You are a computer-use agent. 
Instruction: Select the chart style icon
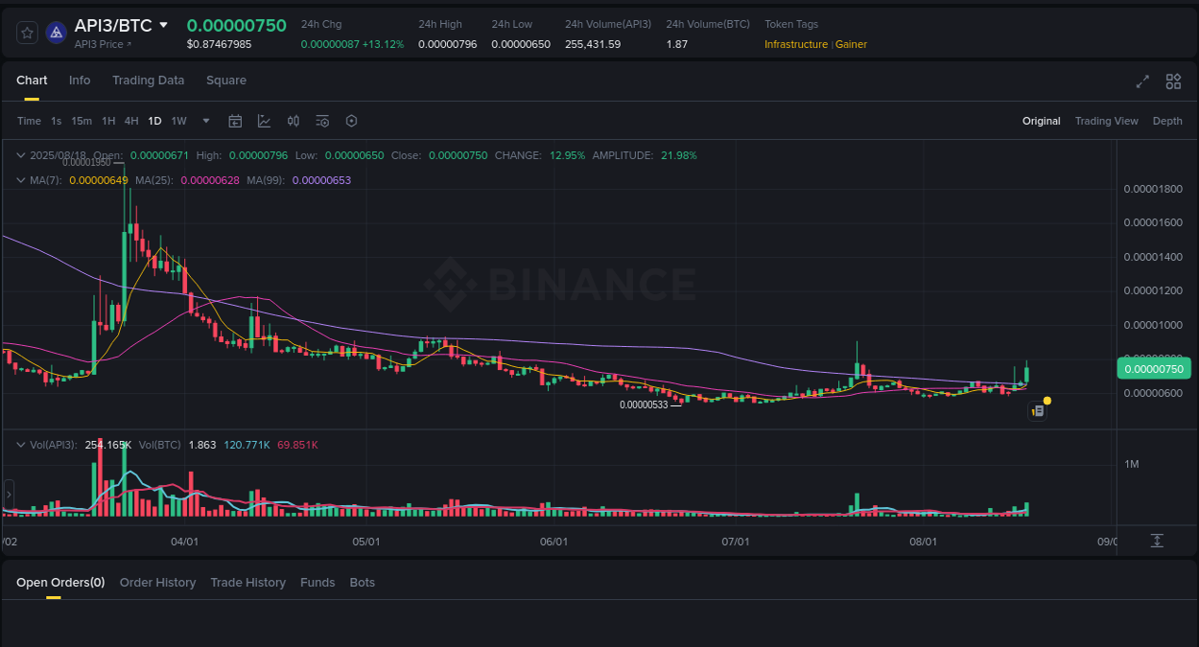pyautogui.click(x=265, y=121)
